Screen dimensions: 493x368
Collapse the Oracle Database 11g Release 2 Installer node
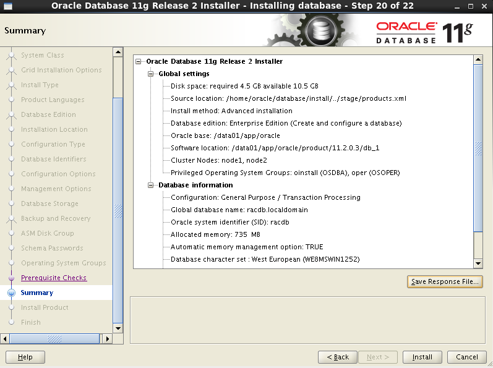139,62
